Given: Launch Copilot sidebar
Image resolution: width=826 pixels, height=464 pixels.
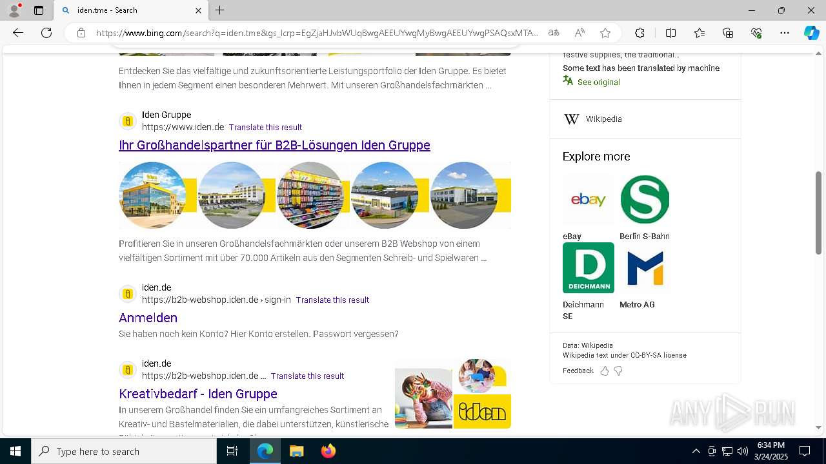Looking at the screenshot, I should [811, 33].
